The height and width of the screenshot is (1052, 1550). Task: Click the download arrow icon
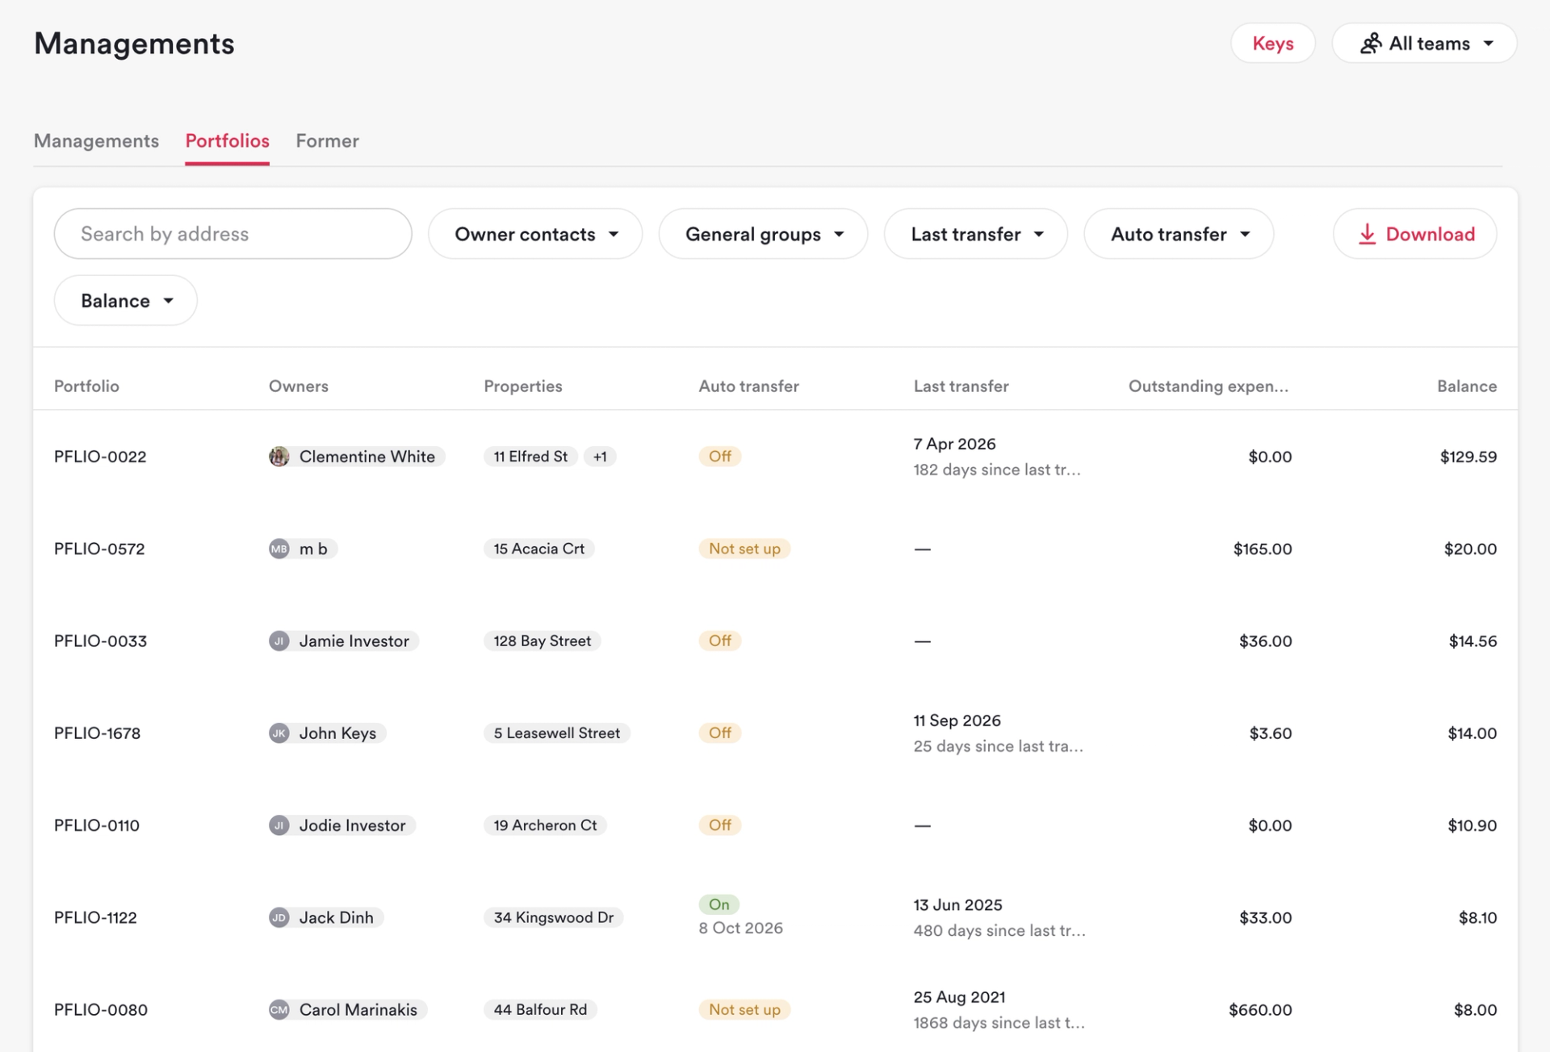[1367, 234]
